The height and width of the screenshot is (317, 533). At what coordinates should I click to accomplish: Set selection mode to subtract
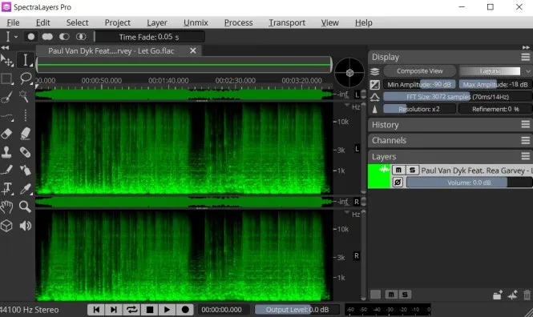click(64, 37)
